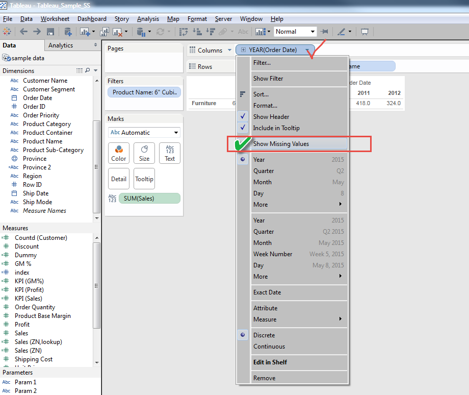Click the Text mark card
Screen dimensions: 469x395
(x=170, y=153)
